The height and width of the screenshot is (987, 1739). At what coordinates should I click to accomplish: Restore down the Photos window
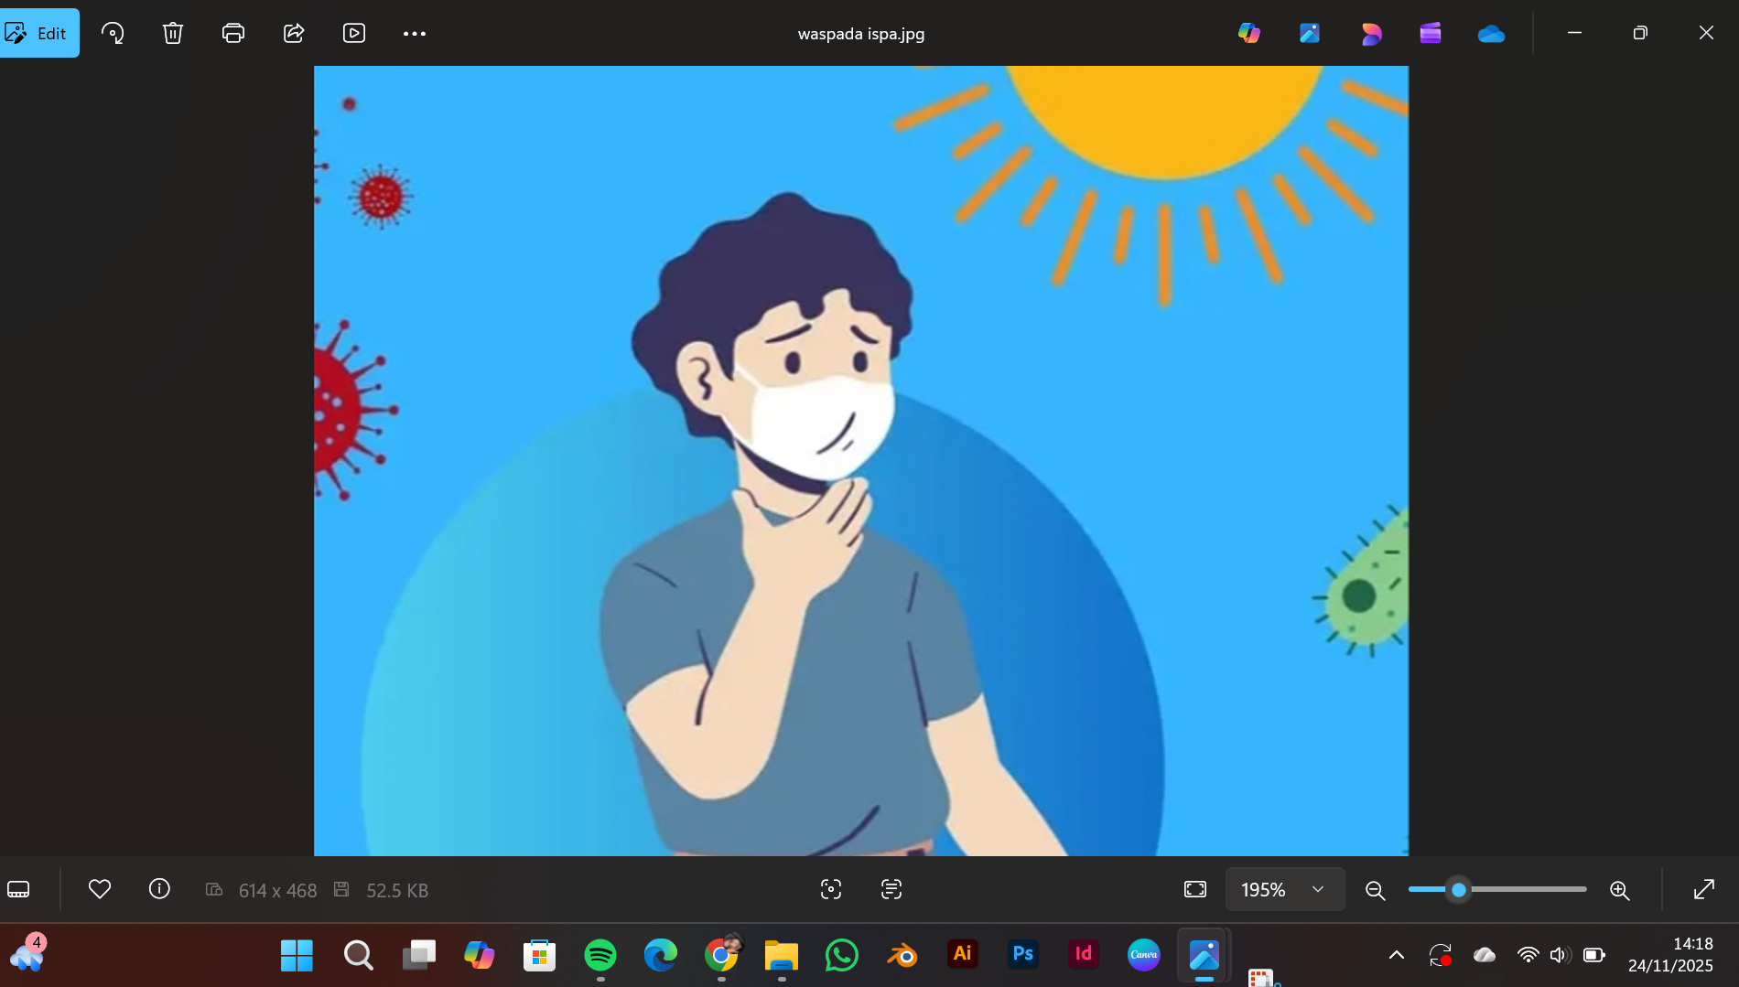[1640, 33]
